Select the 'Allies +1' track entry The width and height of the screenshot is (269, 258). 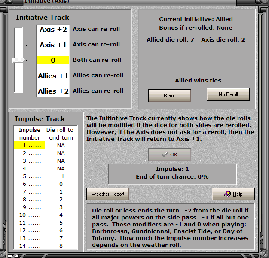coord(53,76)
